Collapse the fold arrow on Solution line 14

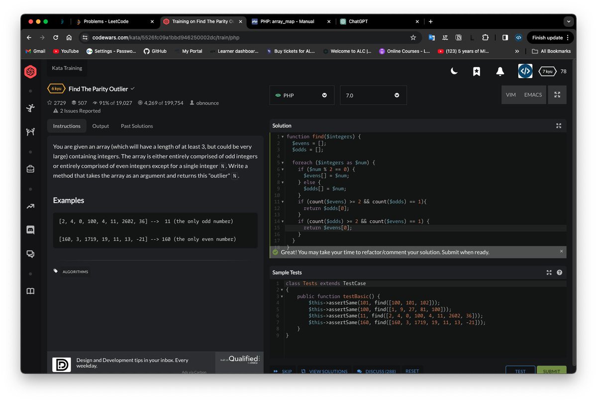click(283, 221)
